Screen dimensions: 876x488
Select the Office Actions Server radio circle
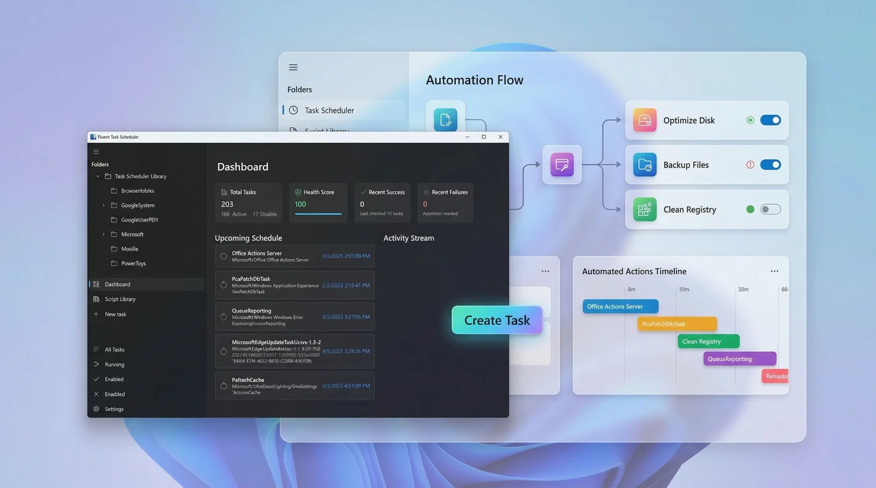point(223,256)
